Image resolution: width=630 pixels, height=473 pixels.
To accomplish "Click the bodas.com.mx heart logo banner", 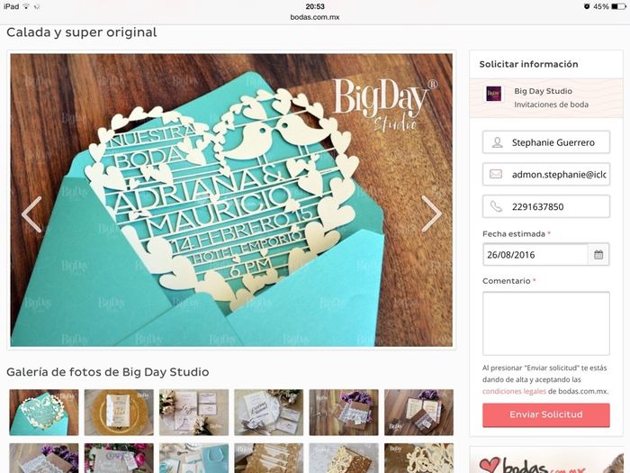I will pyautogui.click(x=546, y=460).
